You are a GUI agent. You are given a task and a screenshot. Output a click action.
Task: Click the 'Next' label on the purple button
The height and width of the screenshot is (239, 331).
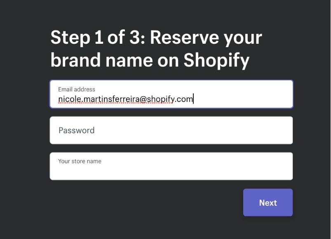(268, 203)
